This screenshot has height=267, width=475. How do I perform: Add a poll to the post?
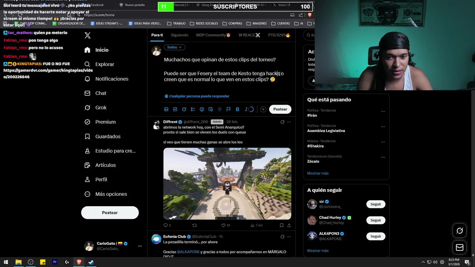[x=193, y=109]
